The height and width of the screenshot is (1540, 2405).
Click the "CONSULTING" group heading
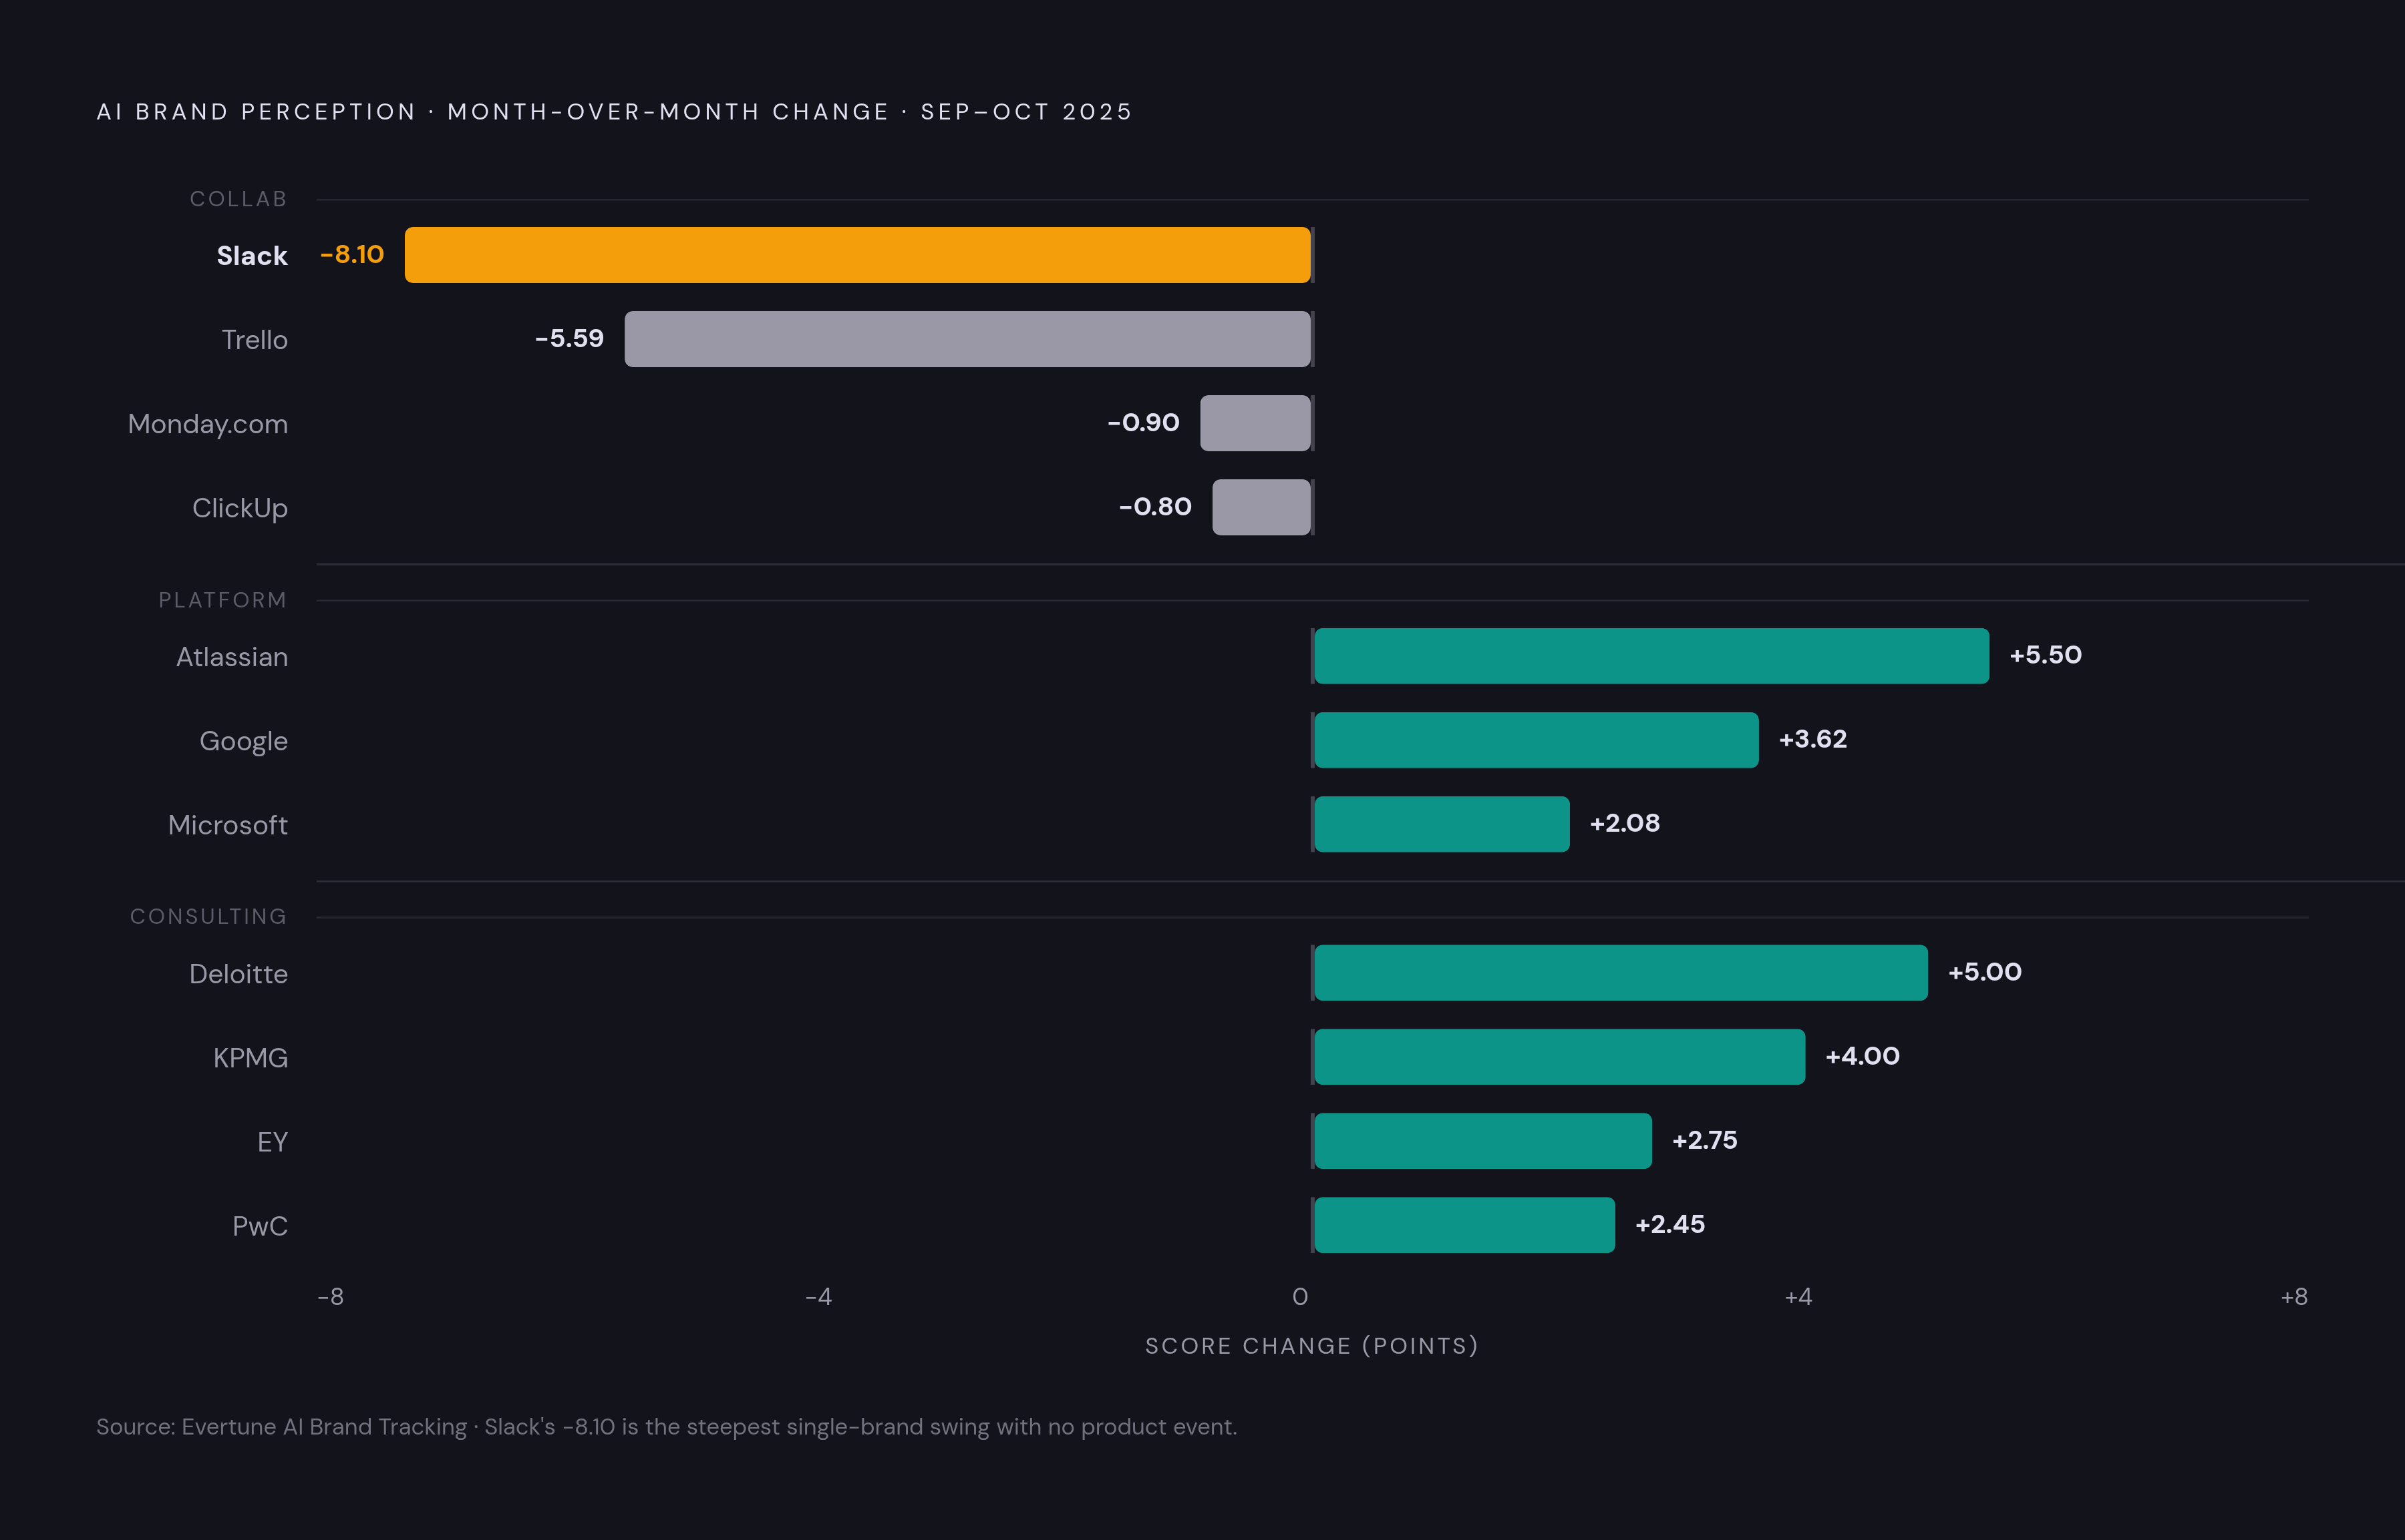click(x=208, y=916)
